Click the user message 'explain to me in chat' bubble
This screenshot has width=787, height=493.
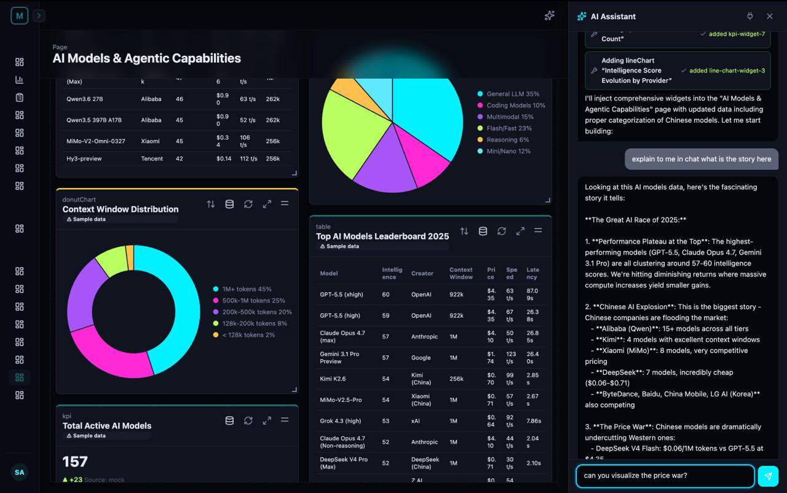pyautogui.click(x=702, y=159)
